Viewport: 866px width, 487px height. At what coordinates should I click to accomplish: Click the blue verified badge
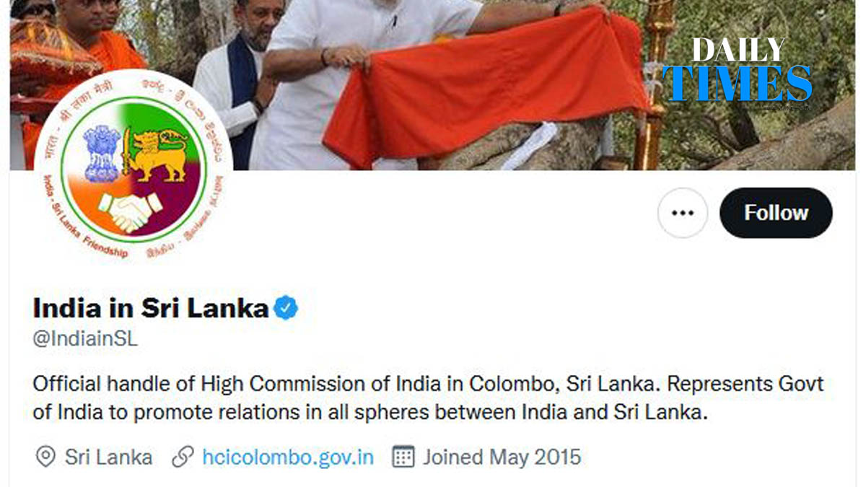(286, 308)
